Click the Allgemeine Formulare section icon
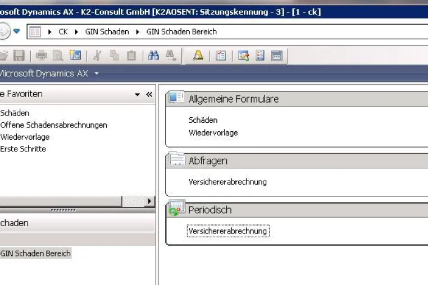This screenshot has height=285, width=428. 176,96
